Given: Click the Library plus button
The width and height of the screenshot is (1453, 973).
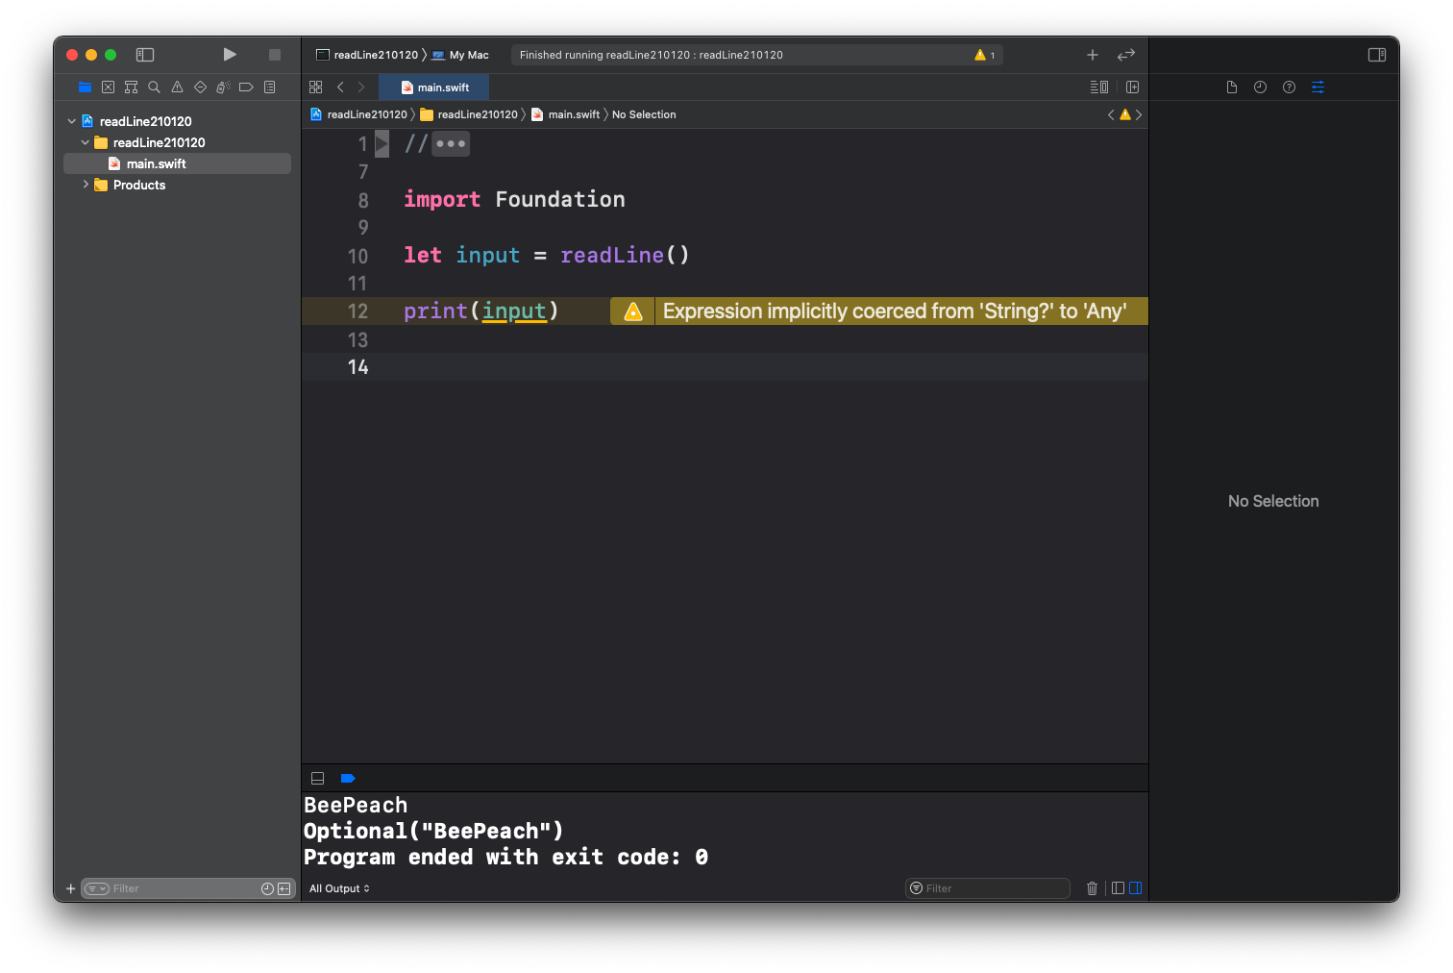Looking at the screenshot, I should coord(1093,55).
